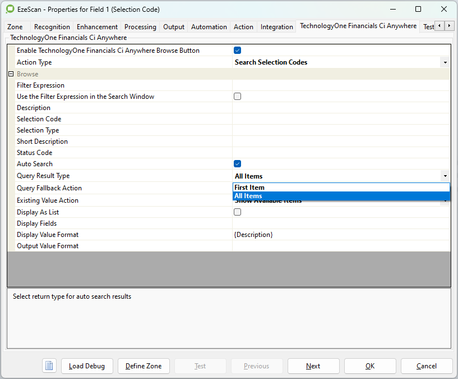This screenshot has width=458, height=379.
Task: Go to the Automation tab
Action: [209, 27]
